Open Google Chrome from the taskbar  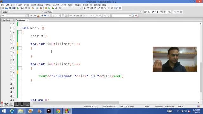coord(58,111)
